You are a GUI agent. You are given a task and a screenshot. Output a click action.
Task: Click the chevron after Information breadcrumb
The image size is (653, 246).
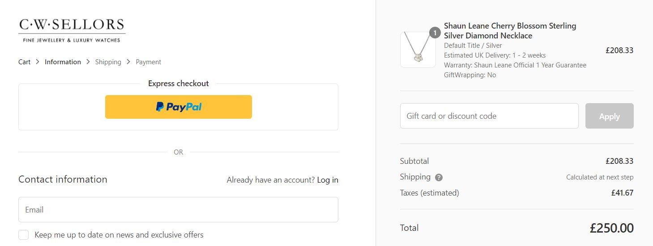88,62
